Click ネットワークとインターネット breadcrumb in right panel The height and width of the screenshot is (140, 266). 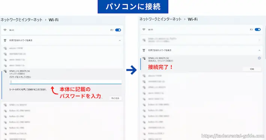[160, 19]
